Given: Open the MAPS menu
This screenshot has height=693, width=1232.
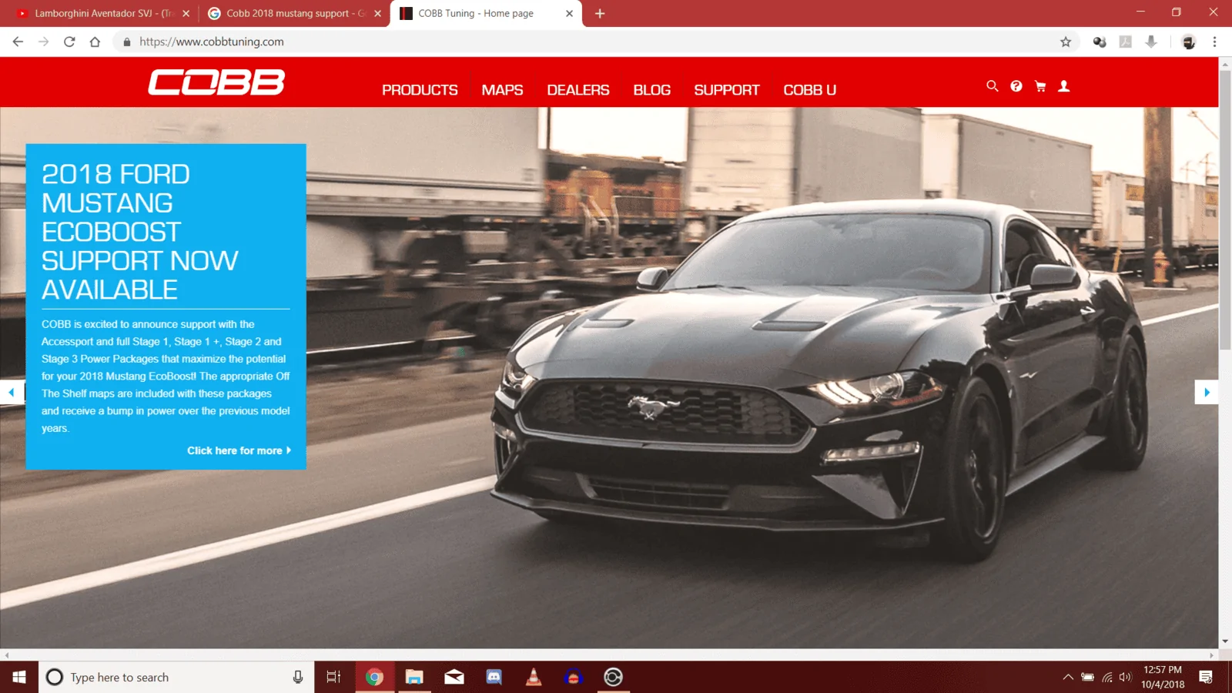Looking at the screenshot, I should pos(502,90).
